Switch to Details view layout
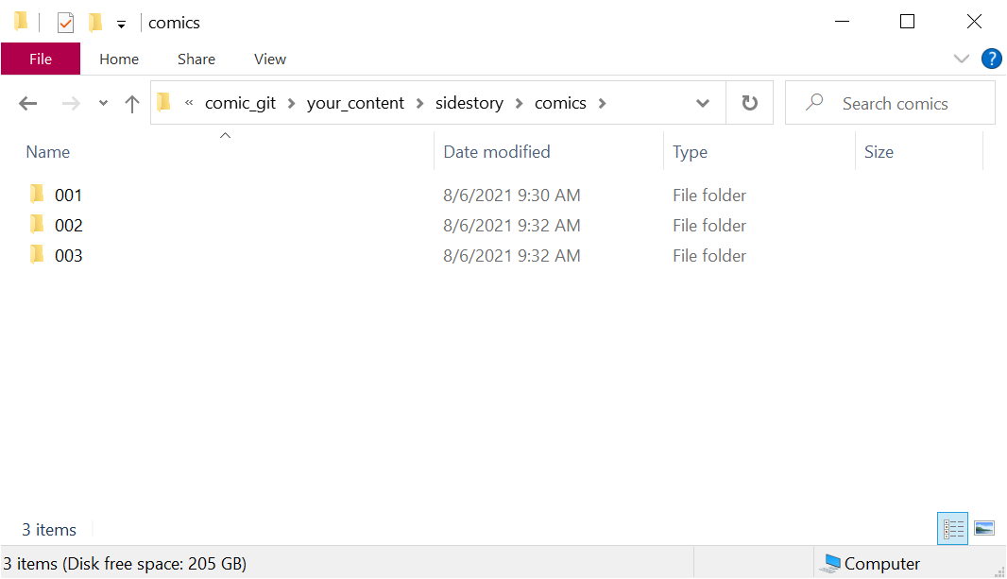 [x=953, y=529]
